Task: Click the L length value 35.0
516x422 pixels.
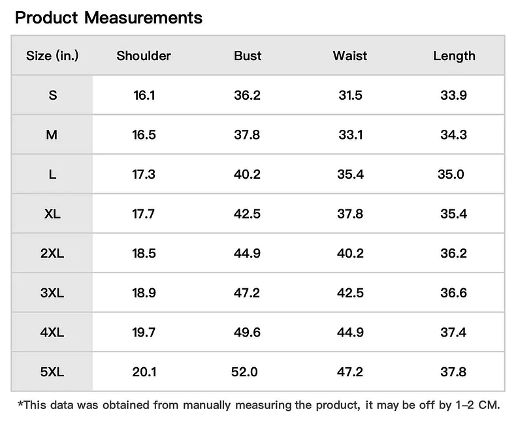Action: pos(451,175)
